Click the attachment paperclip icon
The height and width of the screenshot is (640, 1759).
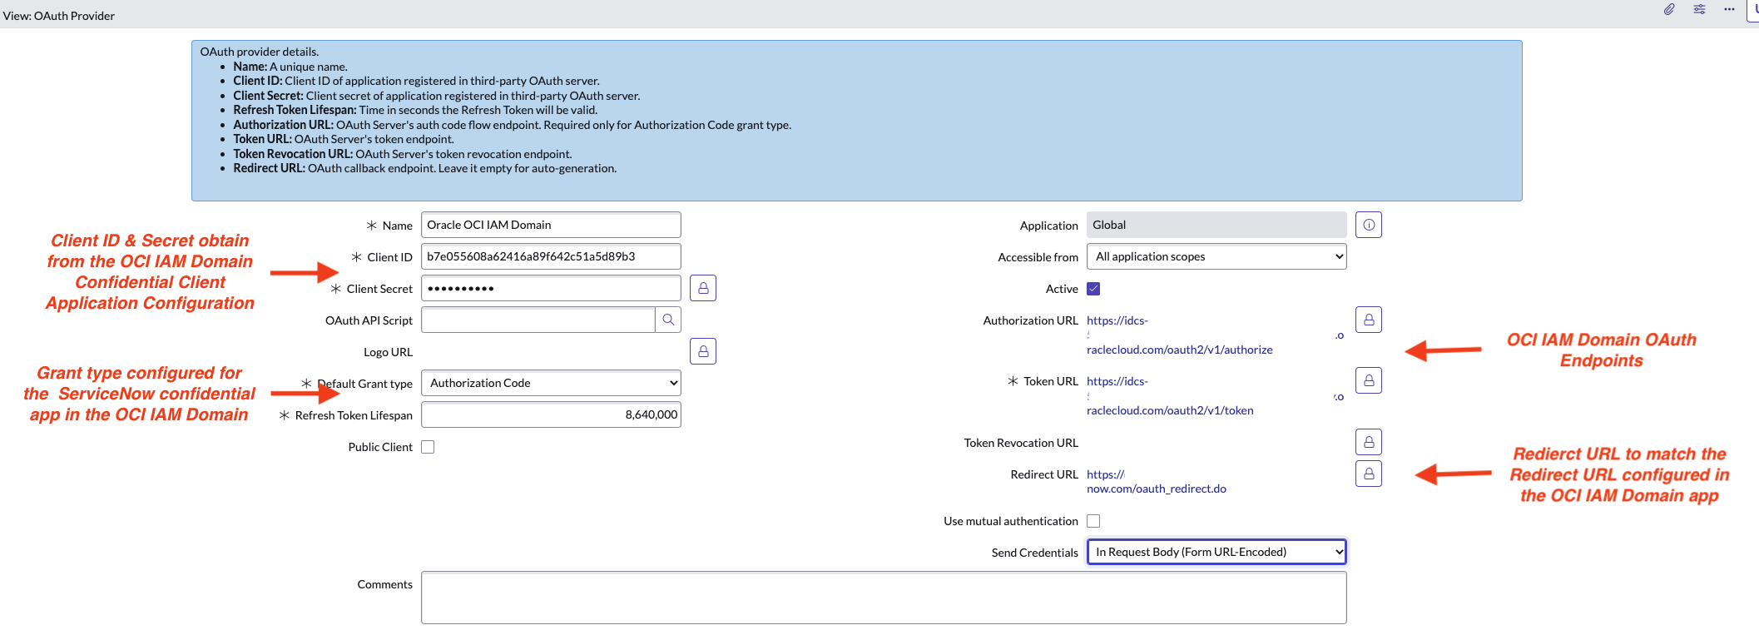coord(1669,9)
